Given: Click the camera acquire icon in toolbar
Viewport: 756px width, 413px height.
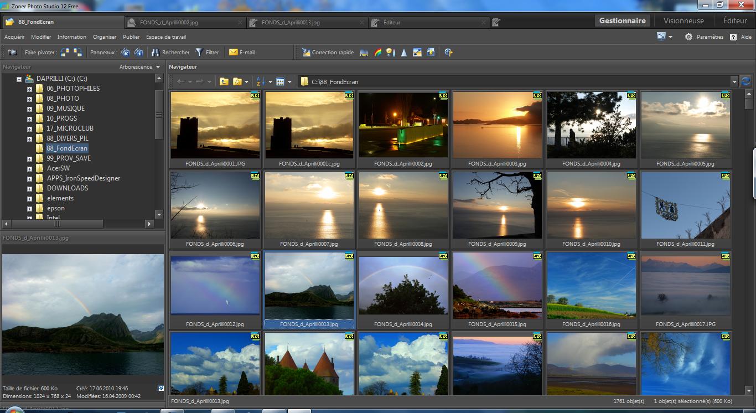Looking at the screenshot, I should coord(12,52).
